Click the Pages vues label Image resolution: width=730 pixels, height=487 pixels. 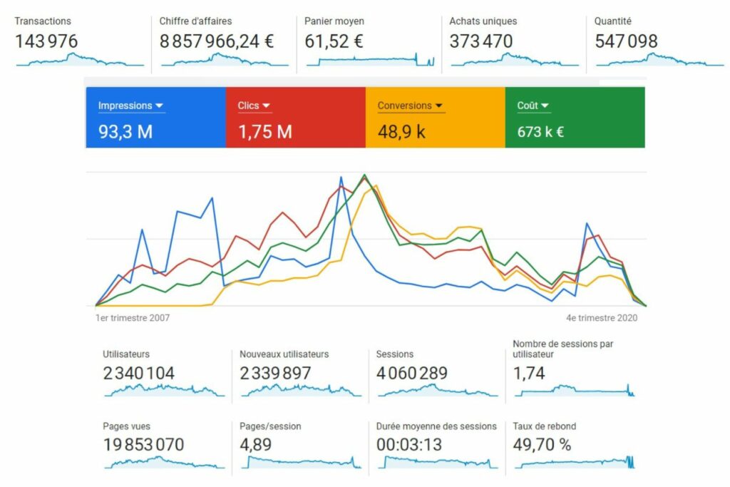[127, 426]
